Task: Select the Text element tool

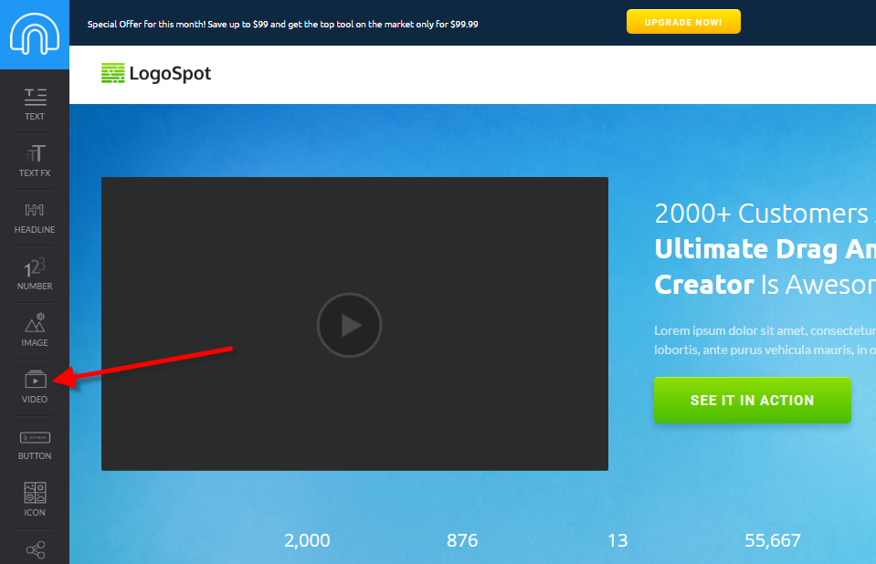Action: 35,103
